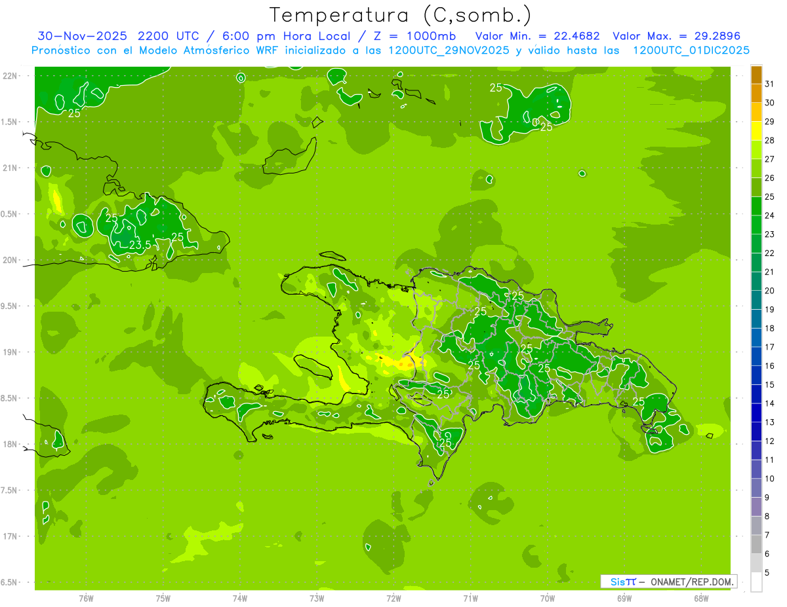Click the "22N" latitude axis label
787x607 pixels.
(x=10, y=75)
